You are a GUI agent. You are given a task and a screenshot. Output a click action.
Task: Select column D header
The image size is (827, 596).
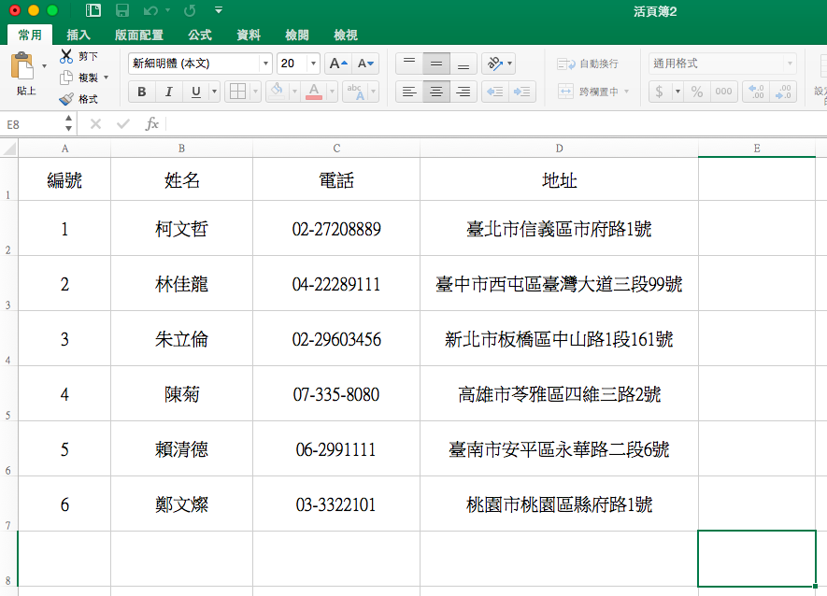tap(559, 149)
